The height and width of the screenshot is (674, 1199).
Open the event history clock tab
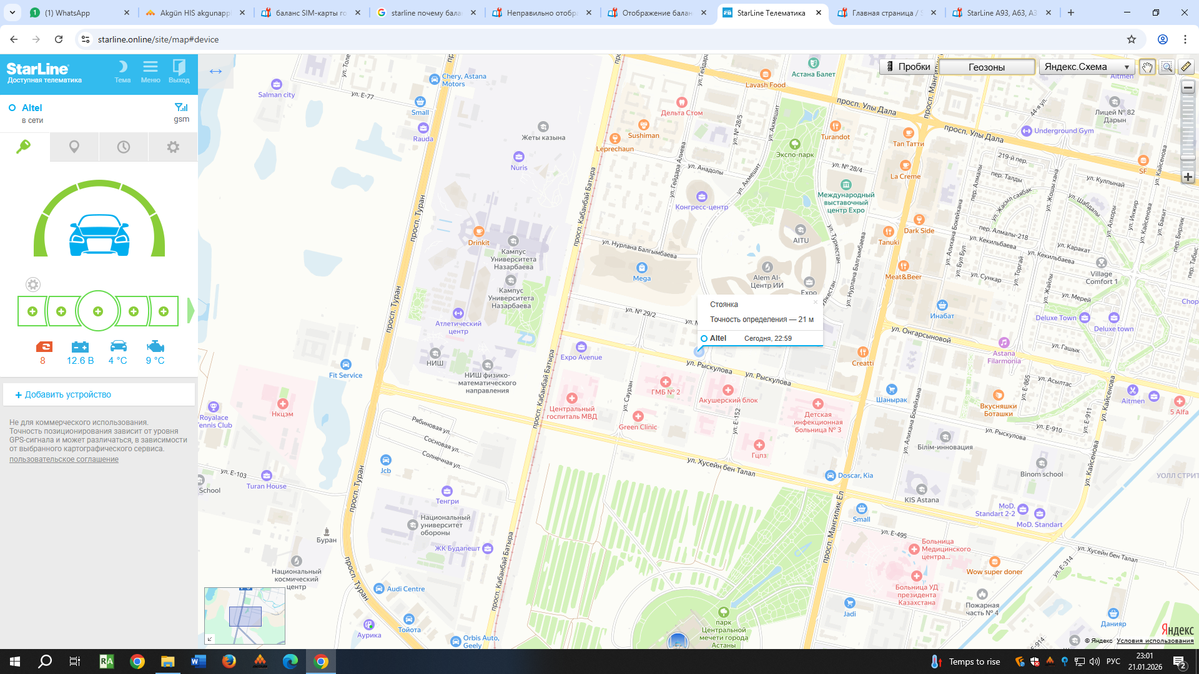(123, 147)
